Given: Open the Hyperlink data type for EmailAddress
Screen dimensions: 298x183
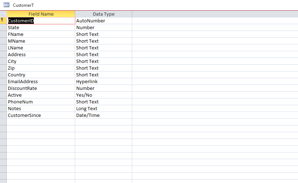Looking at the screenshot, I should [104, 81].
